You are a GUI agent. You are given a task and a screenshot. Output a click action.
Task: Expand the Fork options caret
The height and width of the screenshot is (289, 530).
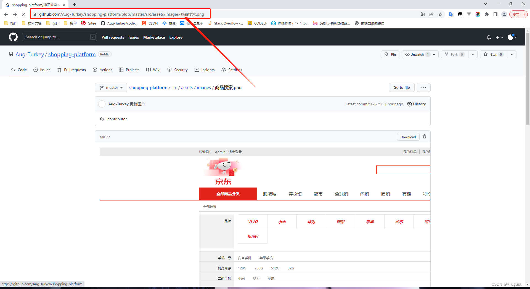click(x=473, y=54)
